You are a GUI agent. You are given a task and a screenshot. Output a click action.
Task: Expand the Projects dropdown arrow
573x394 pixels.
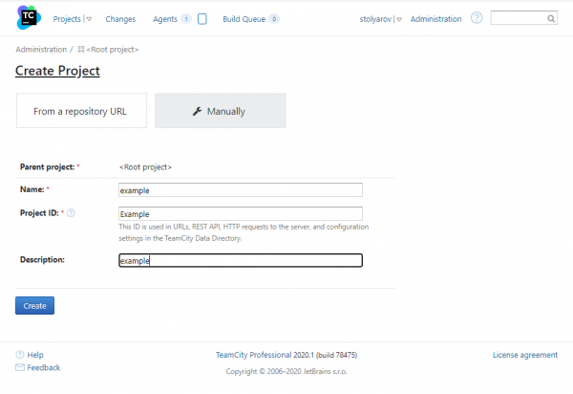(89, 19)
